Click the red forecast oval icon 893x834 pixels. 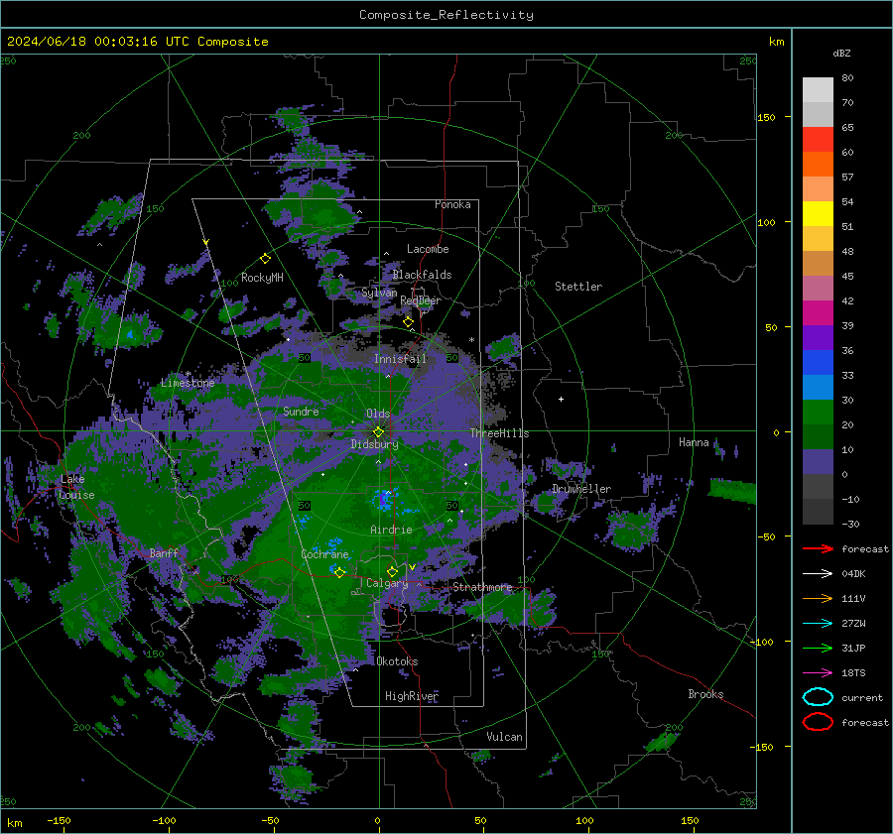click(x=818, y=722)
